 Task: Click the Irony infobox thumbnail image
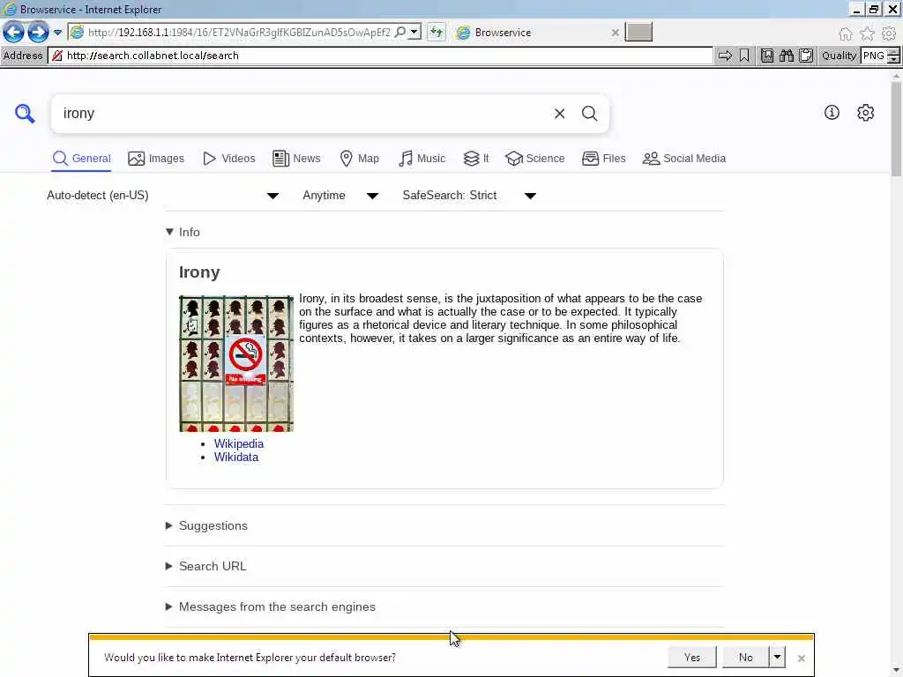[x=236, y=363]
